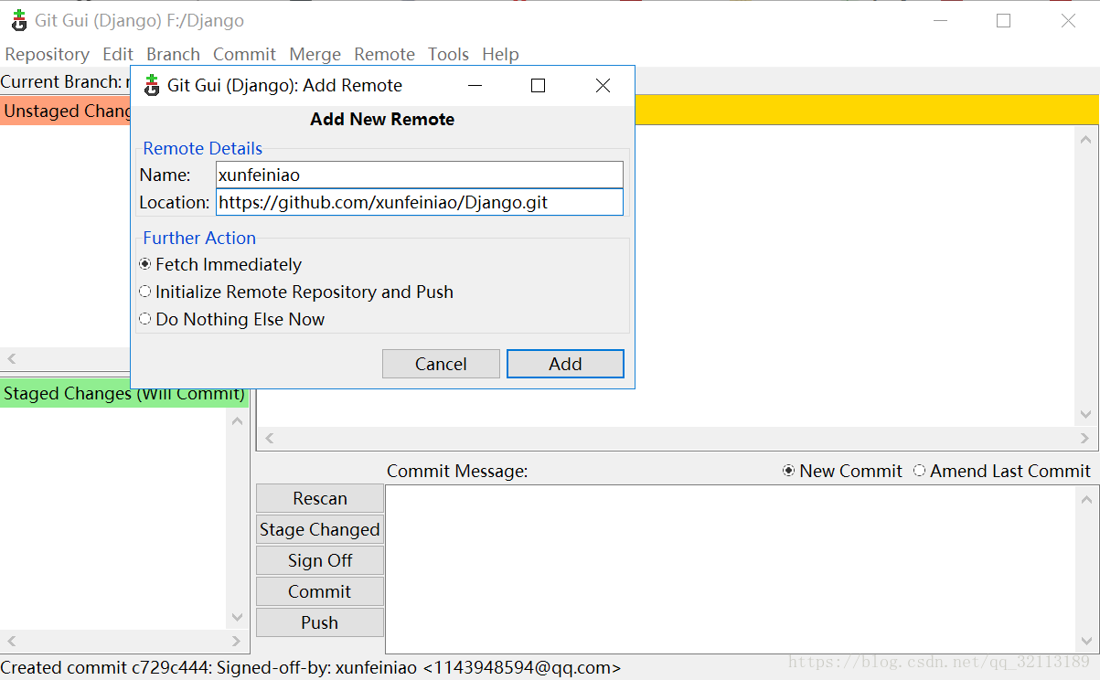Select the Amend Last Commit radio button
The width and height of the screenshot is (1100, 680).
pos(1002,471)
